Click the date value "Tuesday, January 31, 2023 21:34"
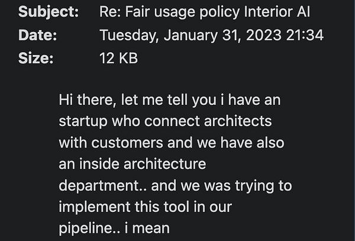The width and height of the screenshot is (355, 241). [212, 36]
